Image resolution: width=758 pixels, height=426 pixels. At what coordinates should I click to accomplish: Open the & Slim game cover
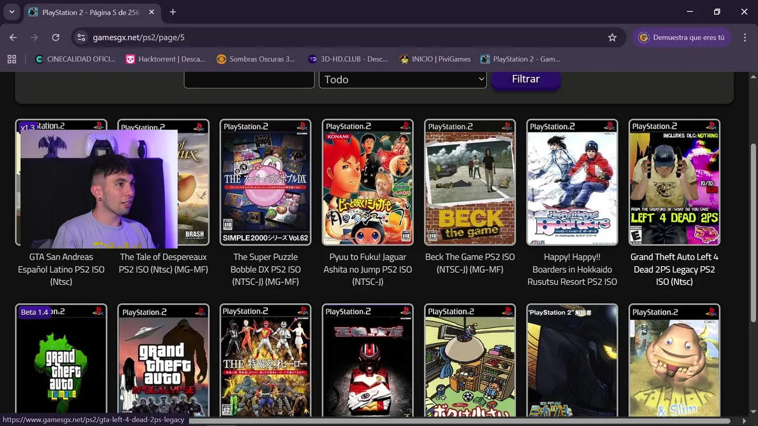coord(675,361)
